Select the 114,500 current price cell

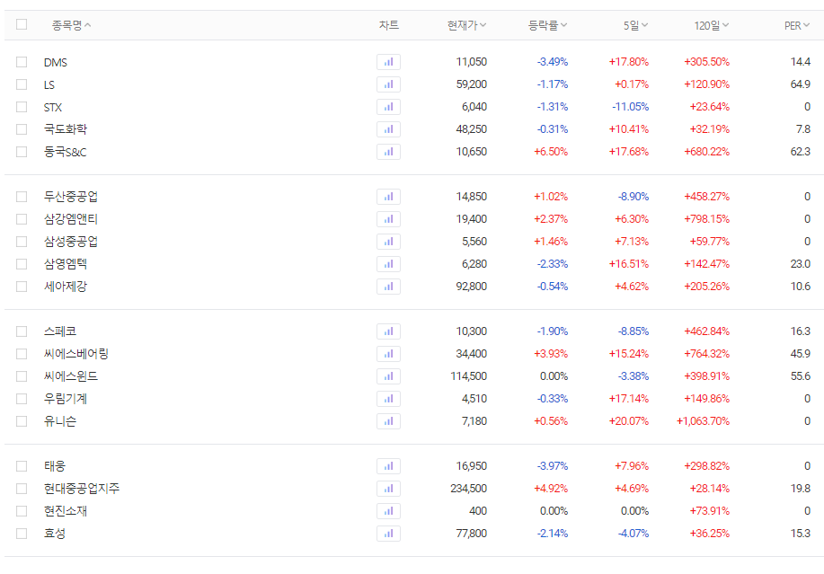pyautogui.click(x=469, y=376)
